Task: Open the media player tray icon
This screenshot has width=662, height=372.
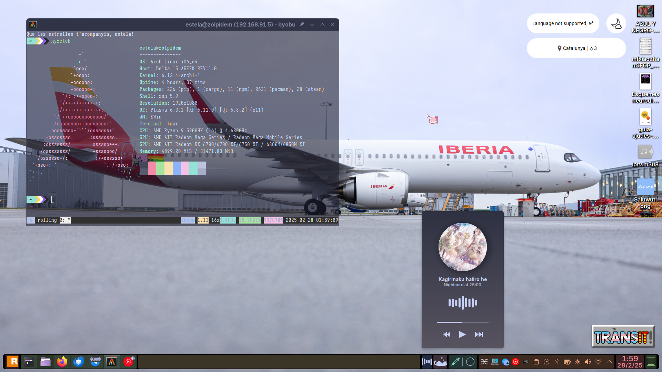Action: (x=546, y=362)
